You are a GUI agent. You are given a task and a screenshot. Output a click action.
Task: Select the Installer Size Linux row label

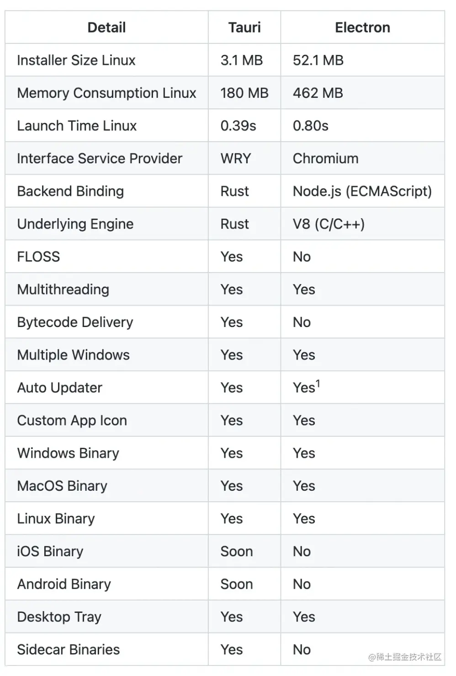pyautogui.click(x=76, y=60)
